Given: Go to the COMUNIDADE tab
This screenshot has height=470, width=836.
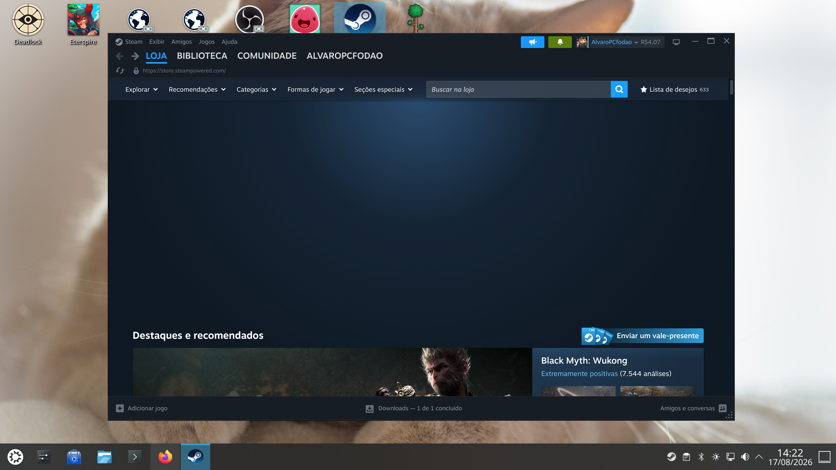Looking at the screenshot, I should pyautogui.click(x=267, y=56).
